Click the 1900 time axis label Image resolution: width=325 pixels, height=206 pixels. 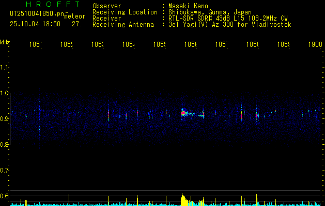(315, 45)
